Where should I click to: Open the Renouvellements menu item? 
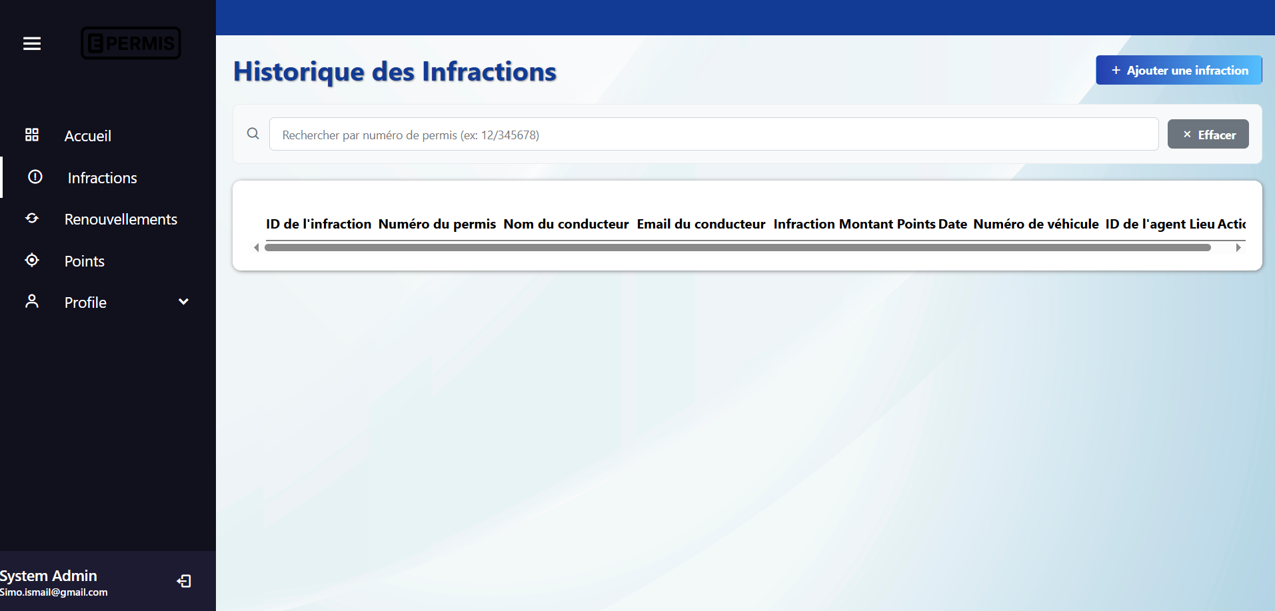121,219
